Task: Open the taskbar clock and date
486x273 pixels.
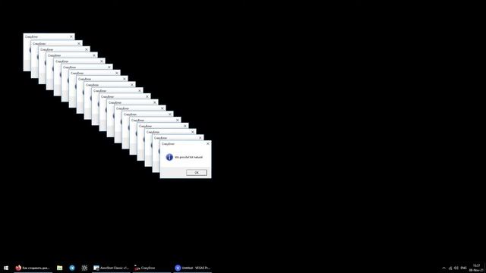Action: coord(476,268)
